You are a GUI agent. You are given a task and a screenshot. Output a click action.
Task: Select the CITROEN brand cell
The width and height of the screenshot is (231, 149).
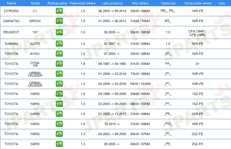(x=11, y=11)
